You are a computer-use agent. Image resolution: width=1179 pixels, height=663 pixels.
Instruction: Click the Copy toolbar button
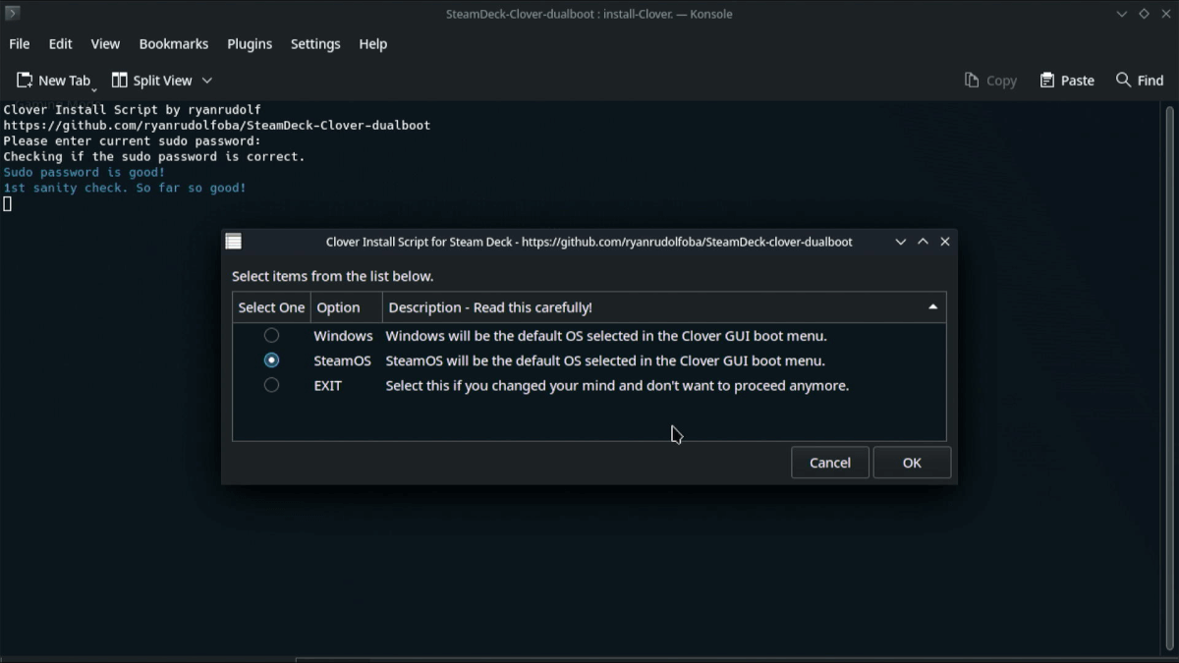point(990,81)
